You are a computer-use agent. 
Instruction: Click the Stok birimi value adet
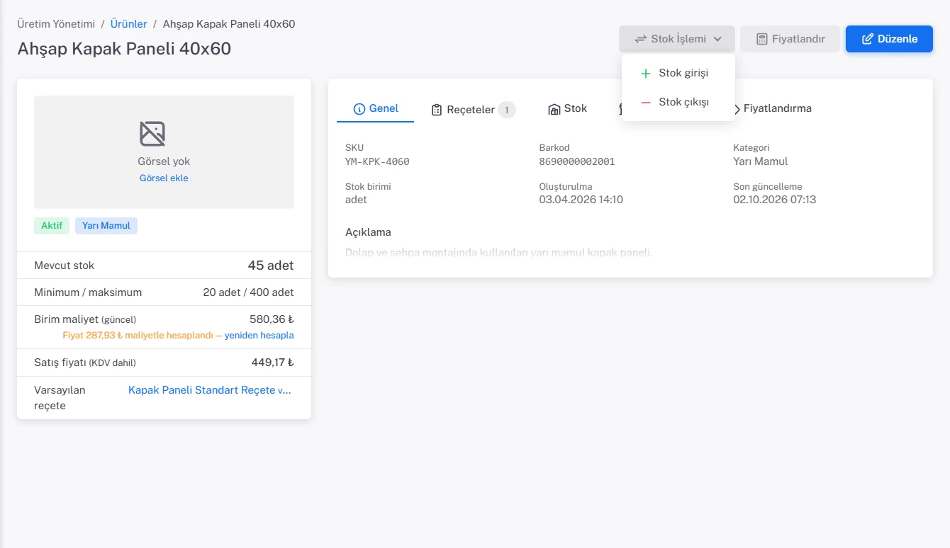(x=356, y=200)
